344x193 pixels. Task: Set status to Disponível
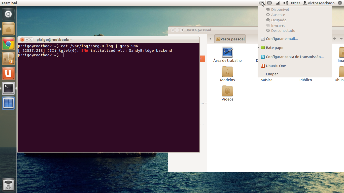click(280, 10)
